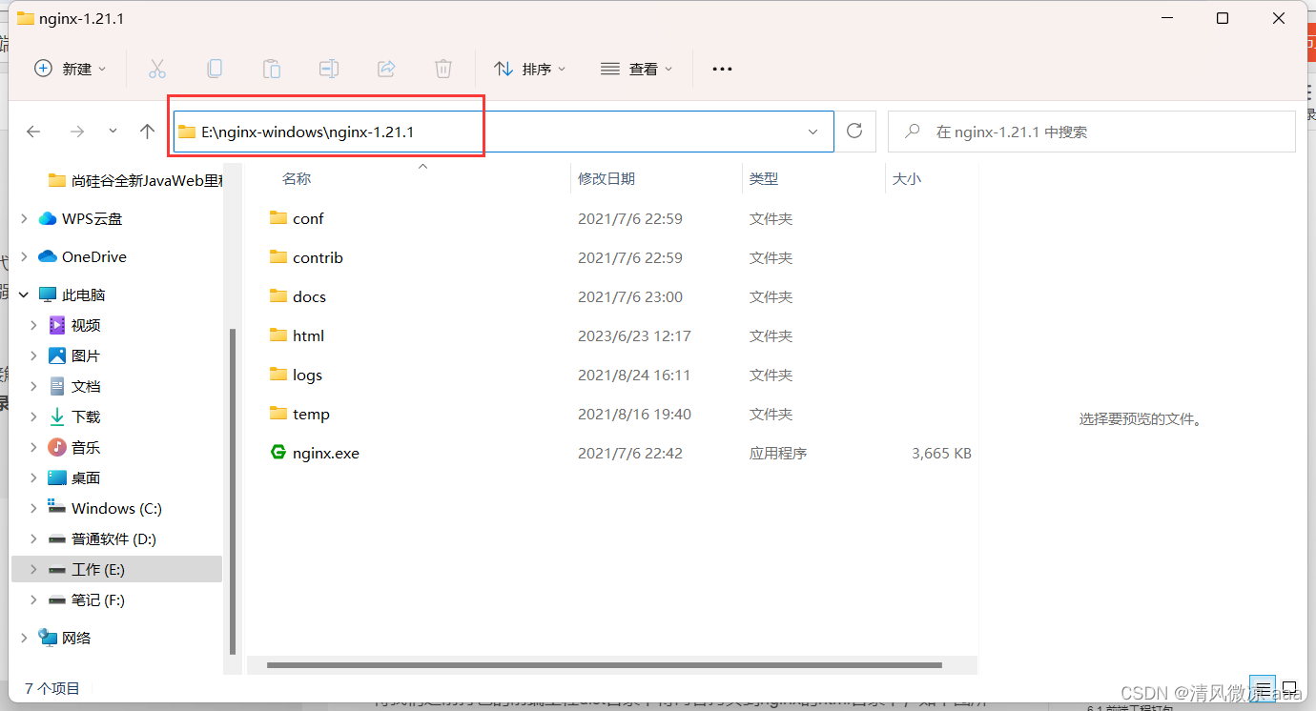Image resolution: width=1316 pixels, height=711 pixels.
Task: Select 普通软件 (D:) drive
Action: pos(113,538)
